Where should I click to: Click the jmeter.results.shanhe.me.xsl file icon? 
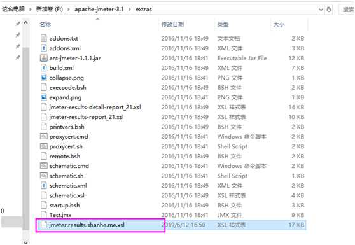click(43, 225)
